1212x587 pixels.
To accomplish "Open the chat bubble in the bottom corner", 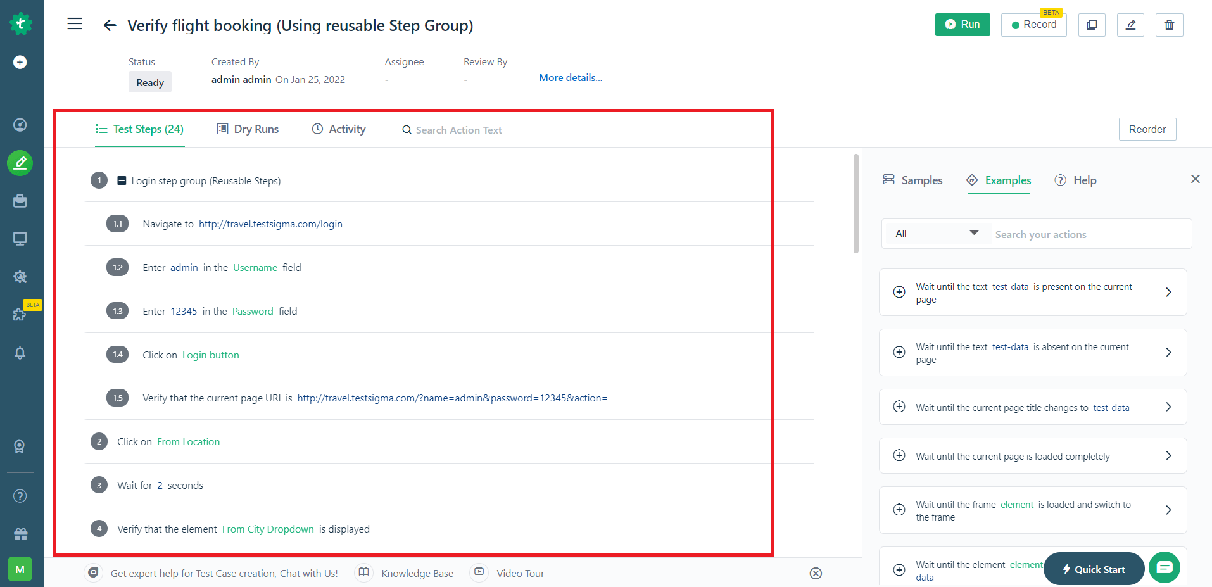I will coord(1164,567).
